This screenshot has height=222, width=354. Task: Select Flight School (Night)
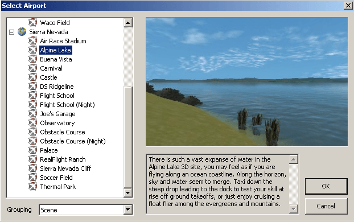67,105
